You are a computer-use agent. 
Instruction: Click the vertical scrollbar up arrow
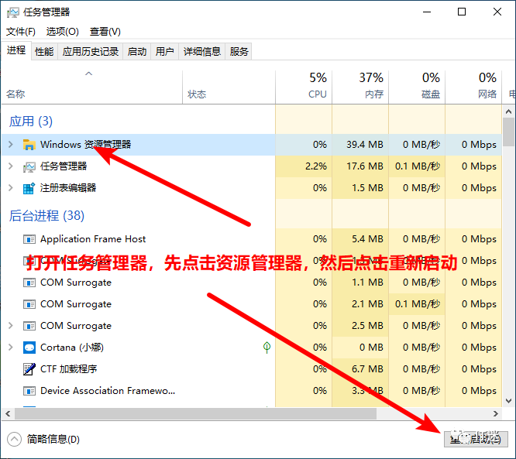(x=509, y=111)
